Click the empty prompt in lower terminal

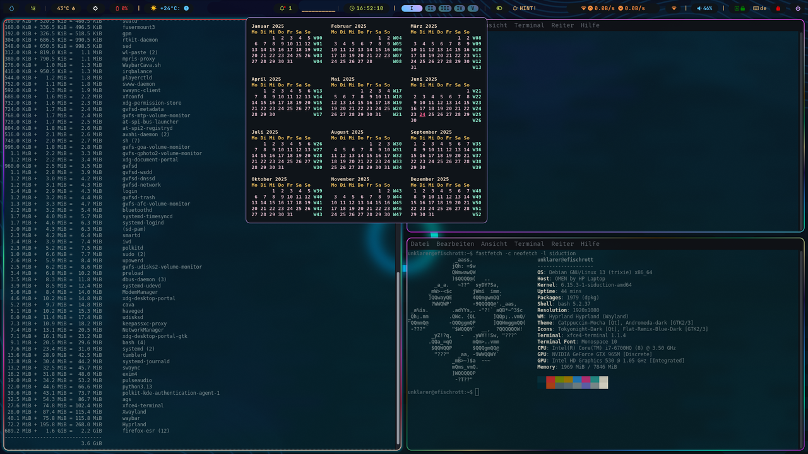[x=443, y=392]
